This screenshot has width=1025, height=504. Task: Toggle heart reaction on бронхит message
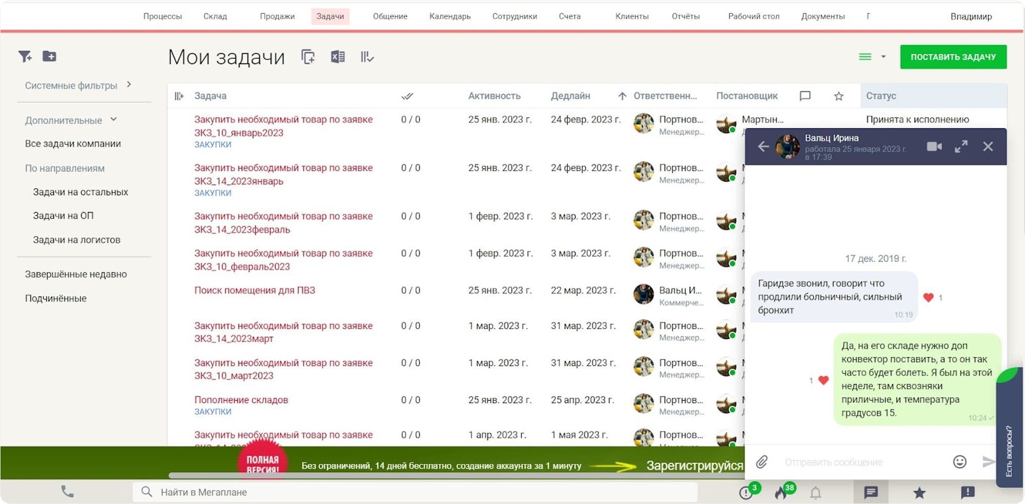click(x=928, y=297)
